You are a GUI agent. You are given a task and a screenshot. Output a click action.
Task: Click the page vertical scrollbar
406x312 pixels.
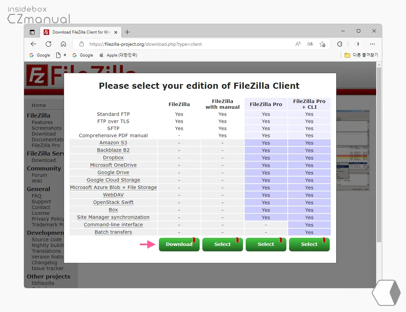coord(379,152)
